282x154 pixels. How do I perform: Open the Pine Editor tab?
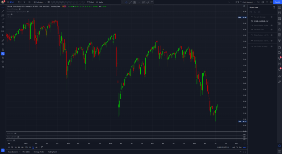(x=26, y=152)
